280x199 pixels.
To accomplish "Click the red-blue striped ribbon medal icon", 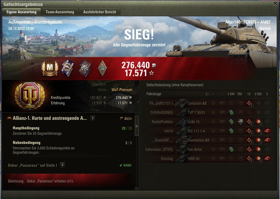I will [85, 68].
